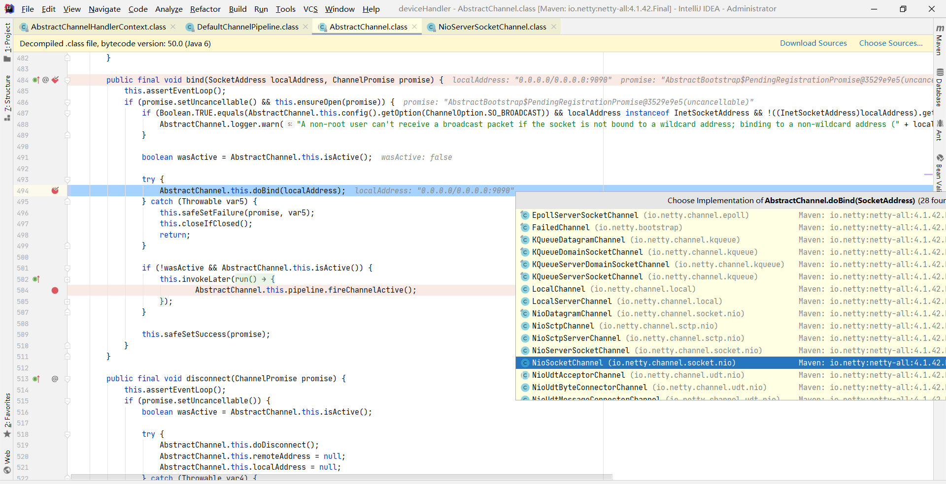Select NioSocketChannel in the implementation list
The height and width of the screenshot is (484, 946).
[731, 363]
